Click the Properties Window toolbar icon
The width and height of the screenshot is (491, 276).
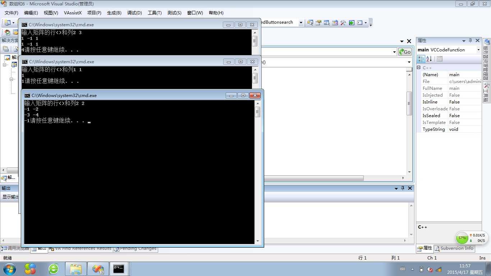pyautogui.click(x=318, y=23)
